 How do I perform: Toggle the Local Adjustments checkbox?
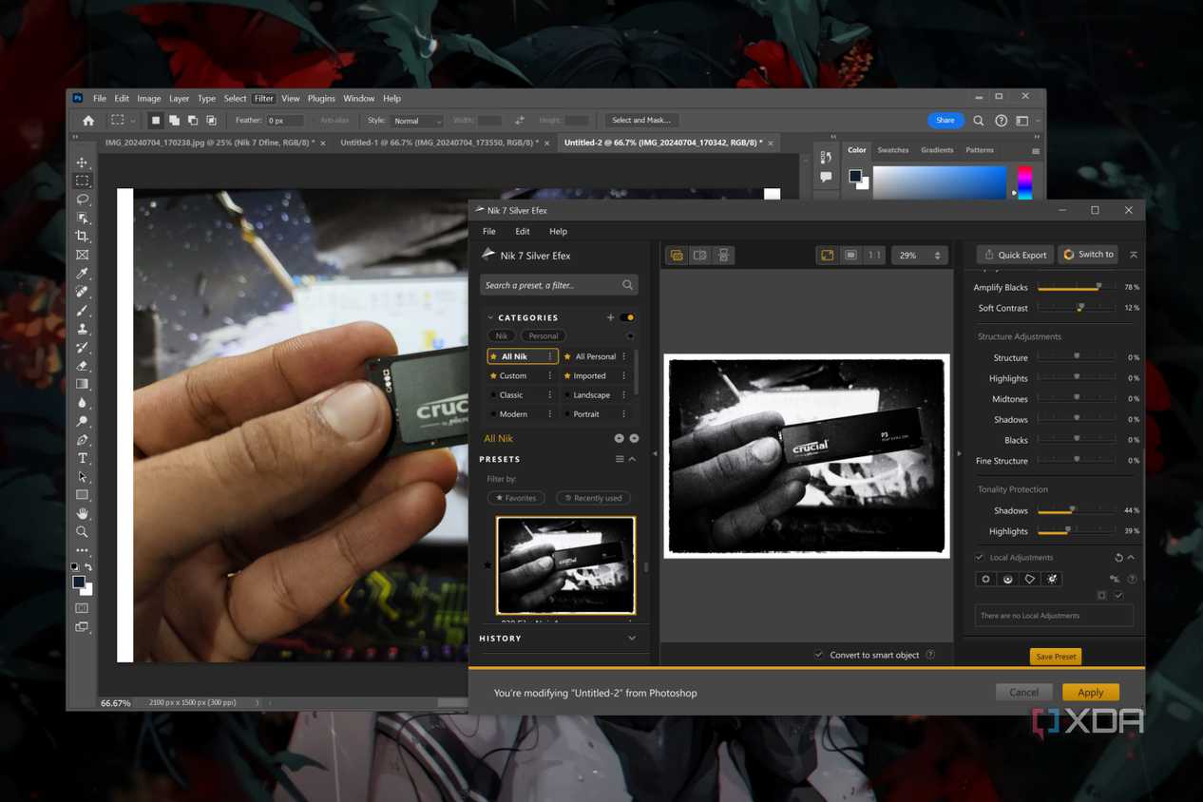tap(980, 558)
